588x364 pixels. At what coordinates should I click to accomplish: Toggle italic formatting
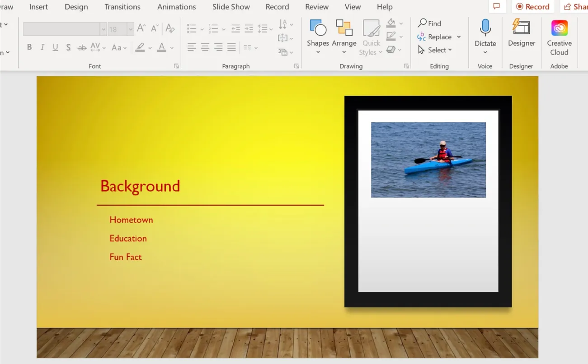pyautogui.click(x=42, y=47)
